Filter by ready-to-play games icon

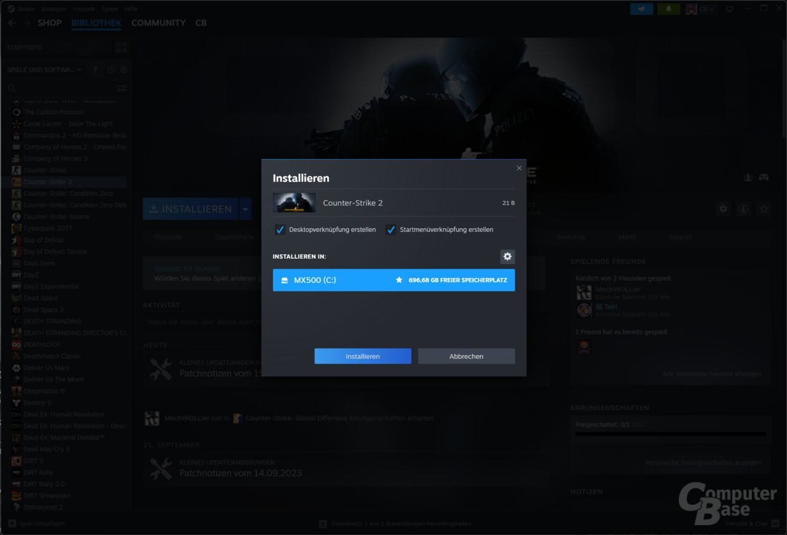coord(124,70)
